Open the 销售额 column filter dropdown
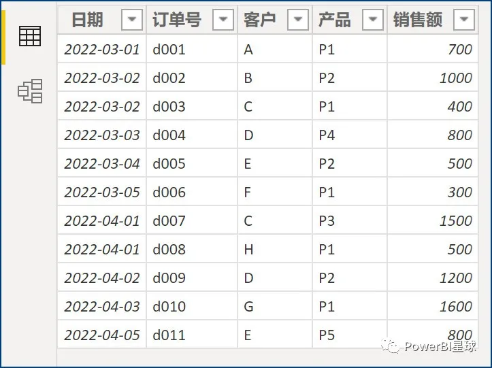 [464, 20]
